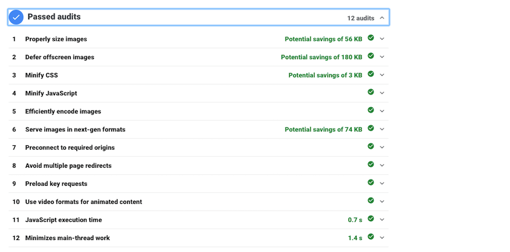Open the Properly size images audit title

point(56,39)
